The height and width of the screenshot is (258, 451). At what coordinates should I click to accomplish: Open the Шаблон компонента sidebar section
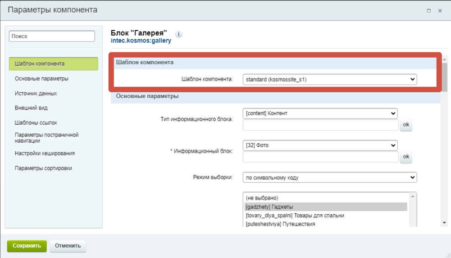[54, 64]
